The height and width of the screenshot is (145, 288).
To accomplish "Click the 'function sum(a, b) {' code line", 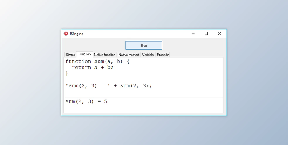I will [98, 61].
